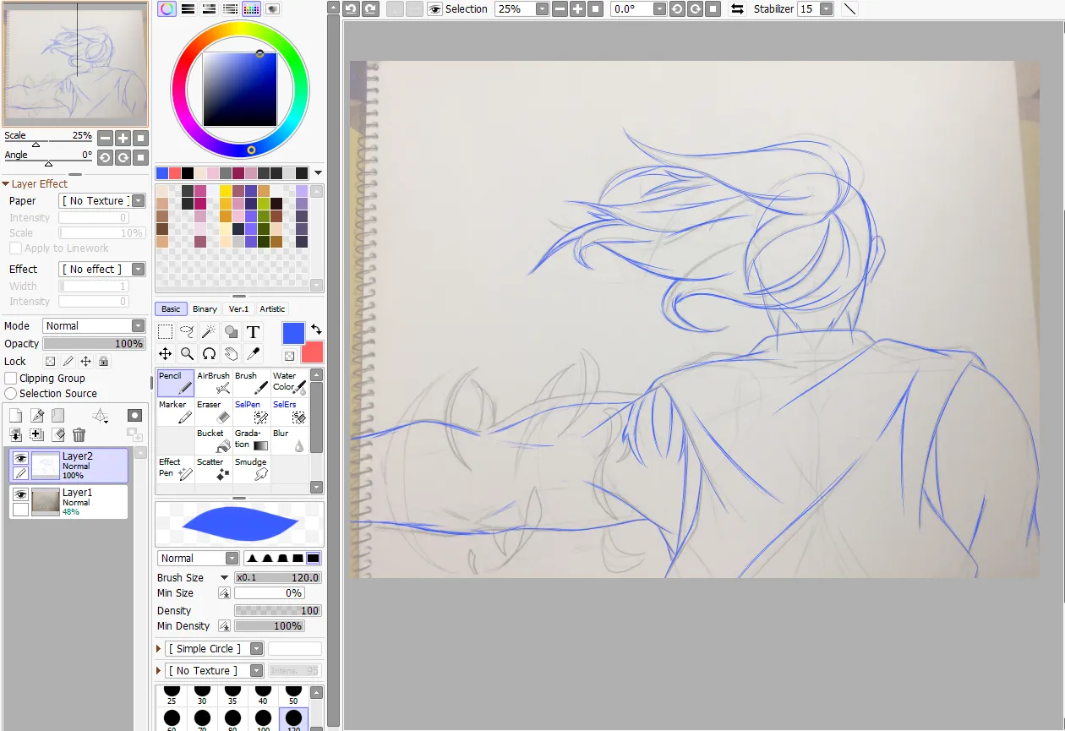The height and width of the screenshot is (731, 1065).
Task: Select the Selection Source radio button
Action: [11, 394]
